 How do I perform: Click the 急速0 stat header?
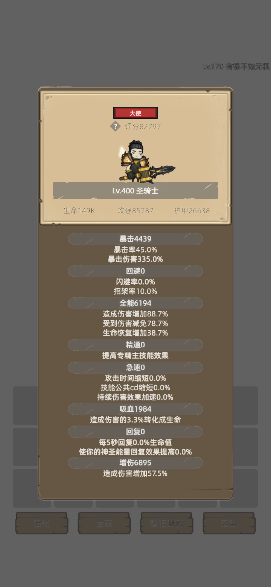tap(135, 368)
